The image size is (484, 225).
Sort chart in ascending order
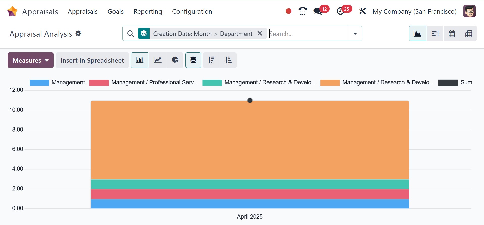coord(228,60)
